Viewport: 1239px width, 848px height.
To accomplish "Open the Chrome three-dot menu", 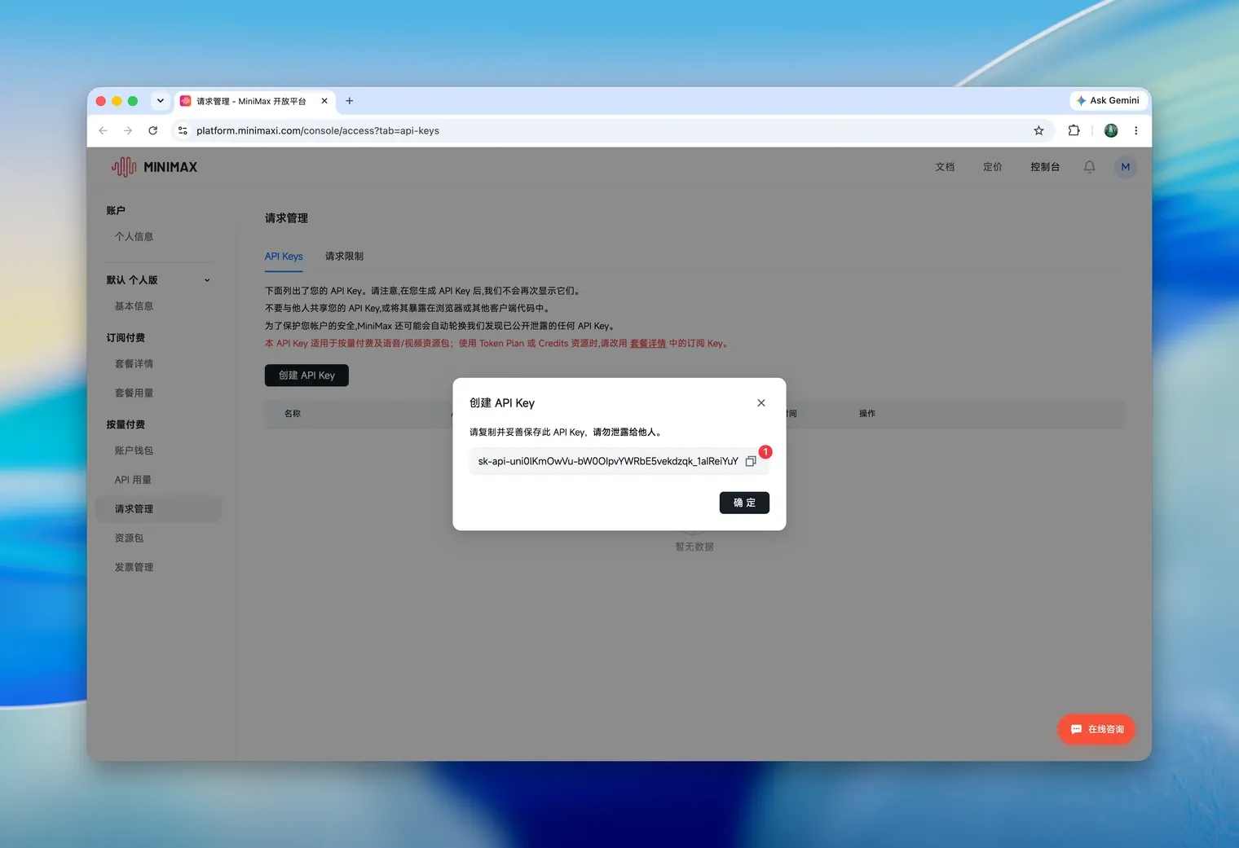I will [x=1136, y=130].
